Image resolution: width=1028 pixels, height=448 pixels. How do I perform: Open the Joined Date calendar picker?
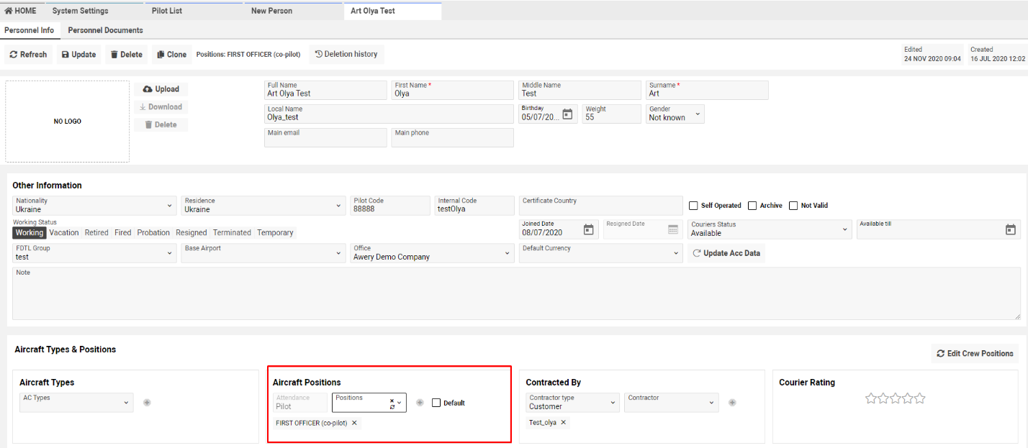point(588,229)
